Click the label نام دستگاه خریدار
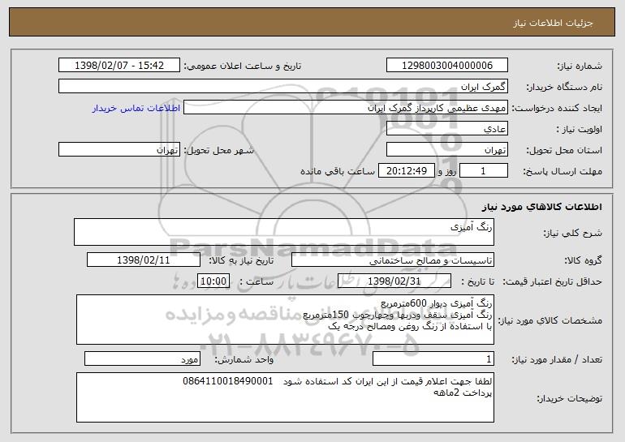Image resolution: width=625 pixels, height=442 pixels. (564, 88)
